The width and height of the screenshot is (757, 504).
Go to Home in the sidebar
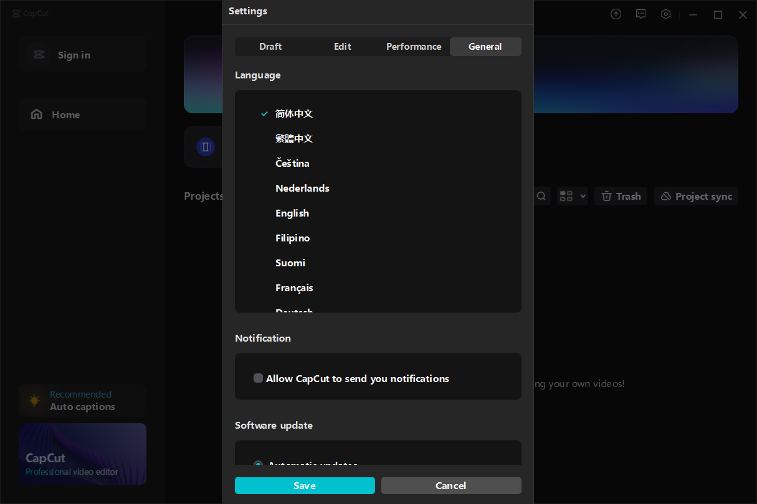[x=82, y=114]
